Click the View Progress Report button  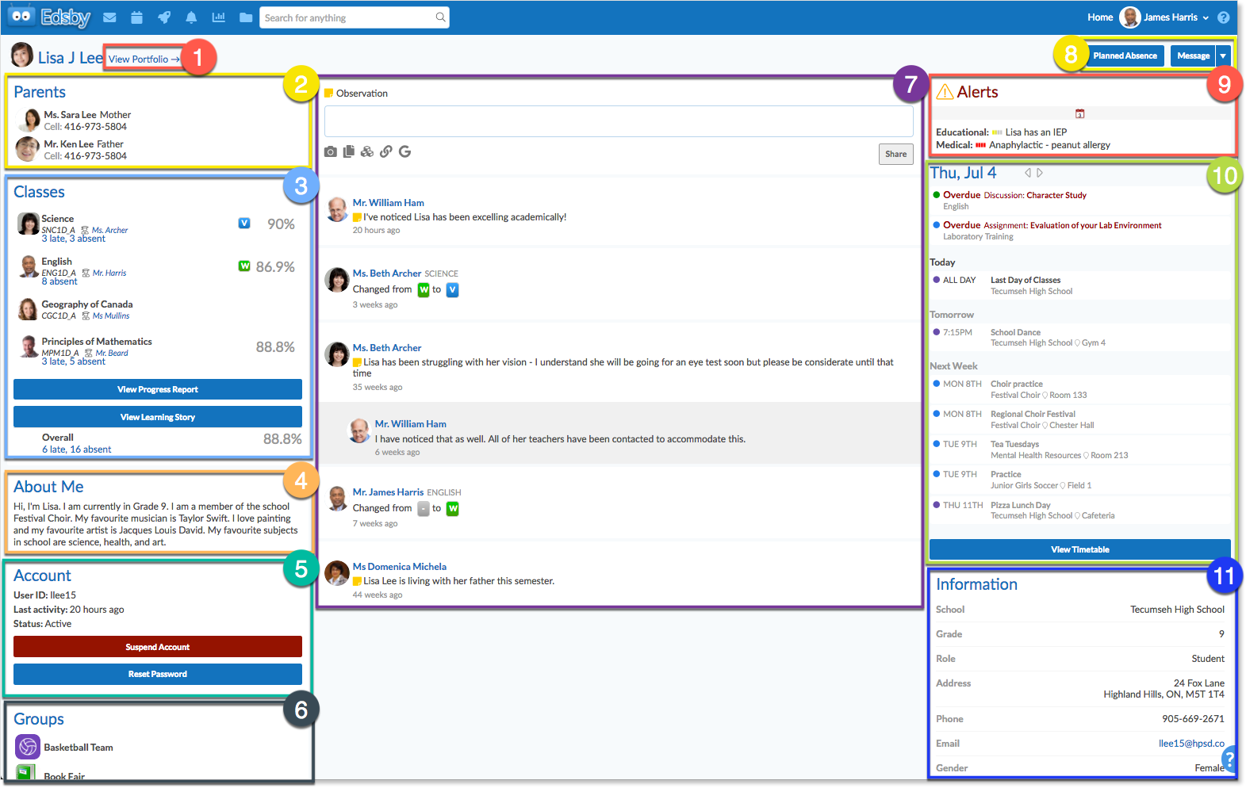158,389
